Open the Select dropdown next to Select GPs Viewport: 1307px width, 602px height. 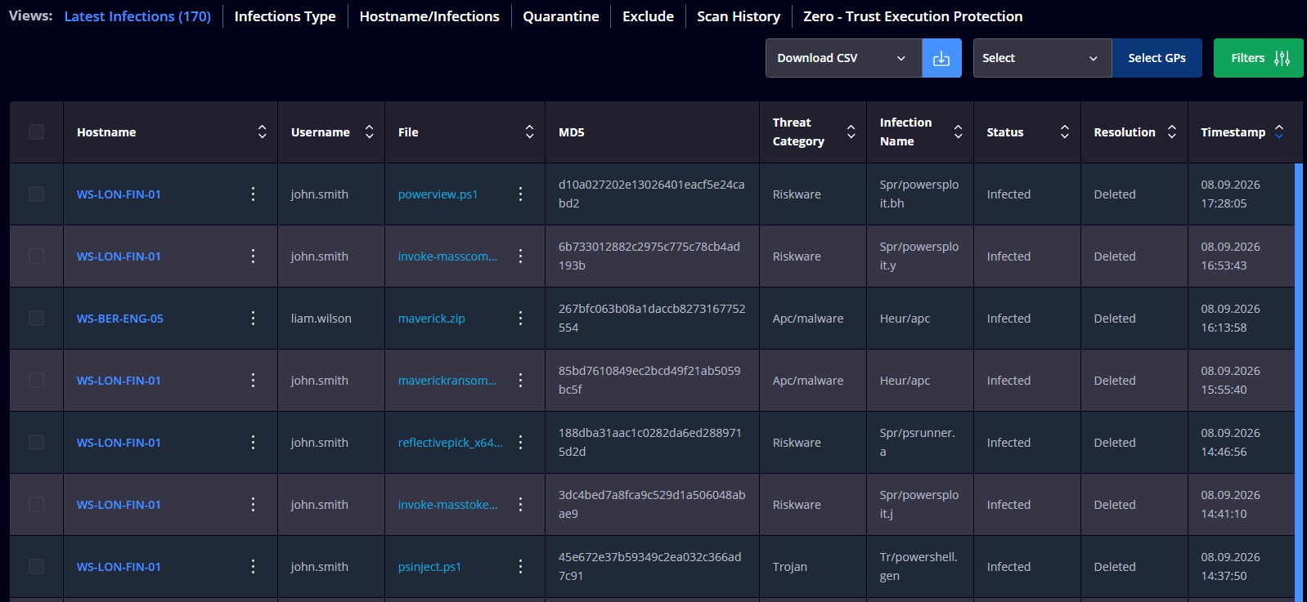[1042, 58]
